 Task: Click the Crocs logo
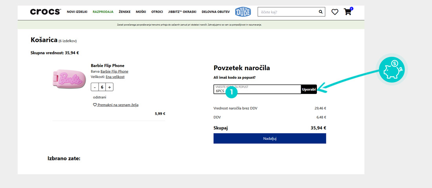[45, 12]
